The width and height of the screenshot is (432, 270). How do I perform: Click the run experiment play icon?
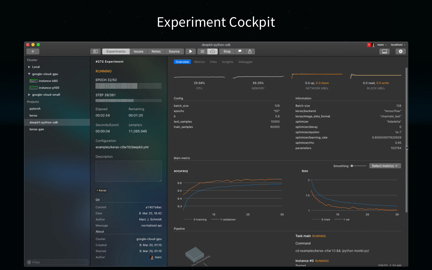coord(190,51)
